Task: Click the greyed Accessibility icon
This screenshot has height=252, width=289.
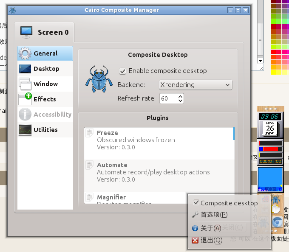Action: [x=25, y=114]
